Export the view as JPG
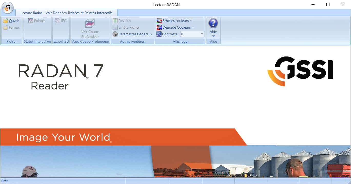 click(x=61, y=21)
